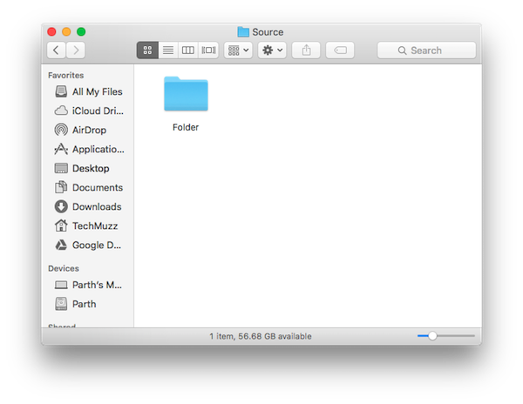Screen dimensions: 523x404
Task: Open the item arrangement dropdown
Action: [x=238, y=50]
